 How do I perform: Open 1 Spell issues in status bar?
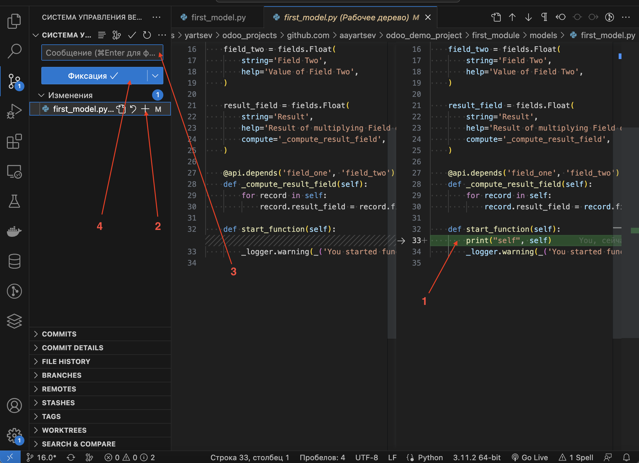pyautogui.click(x=576, y=457)
